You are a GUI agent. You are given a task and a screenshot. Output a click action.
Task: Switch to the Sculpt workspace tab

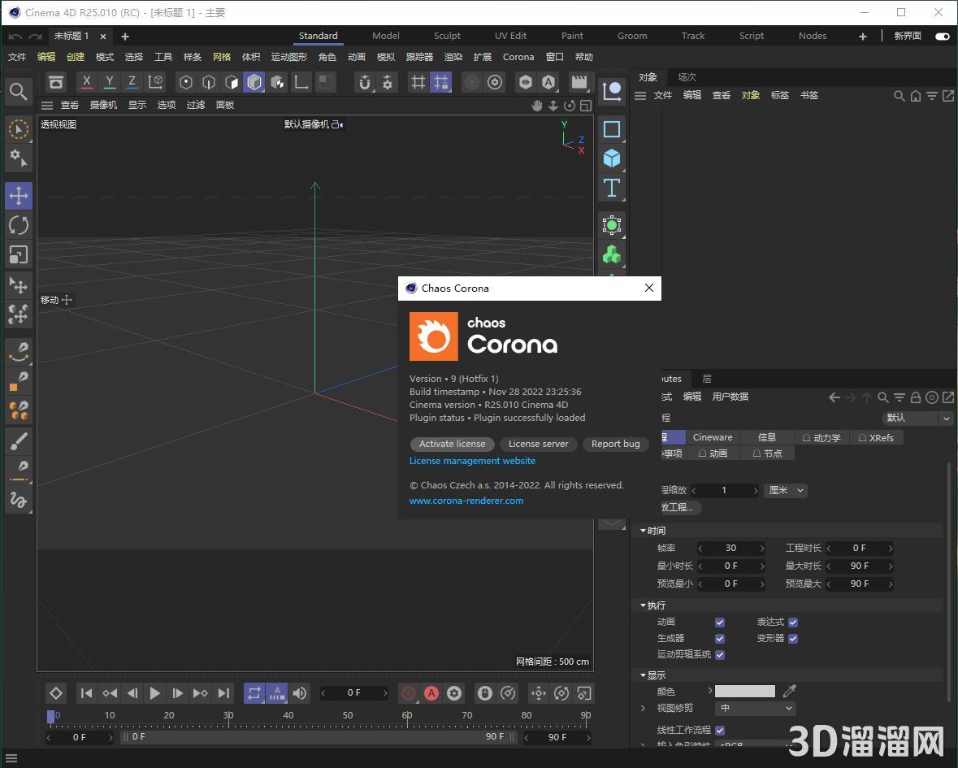click(x=446, y=36)
